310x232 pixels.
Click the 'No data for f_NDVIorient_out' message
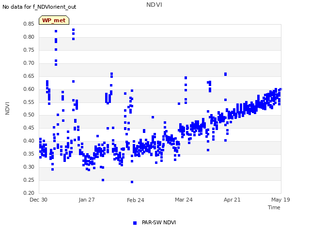tap(39, 7)
